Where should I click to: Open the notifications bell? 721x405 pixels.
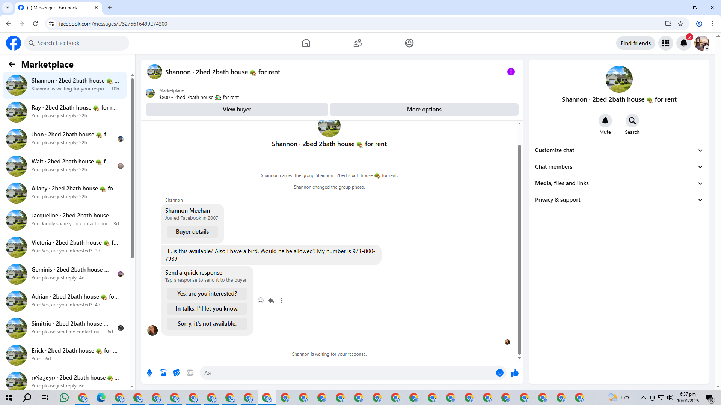(x=684, y=43)
